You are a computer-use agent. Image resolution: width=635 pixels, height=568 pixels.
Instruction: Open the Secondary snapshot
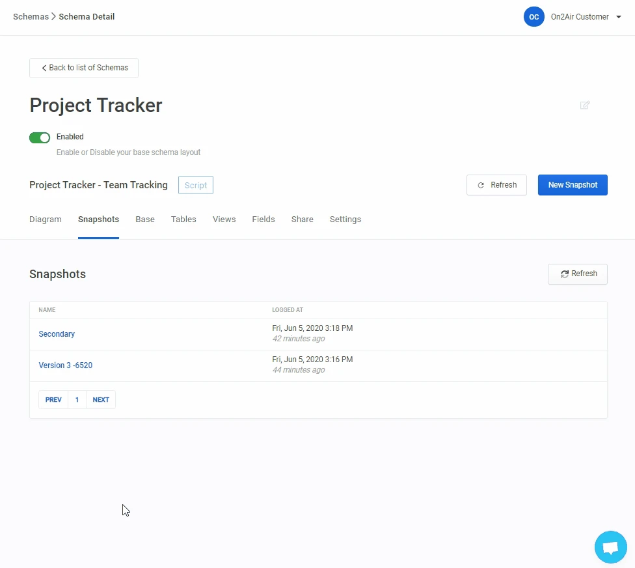(57, 334)
